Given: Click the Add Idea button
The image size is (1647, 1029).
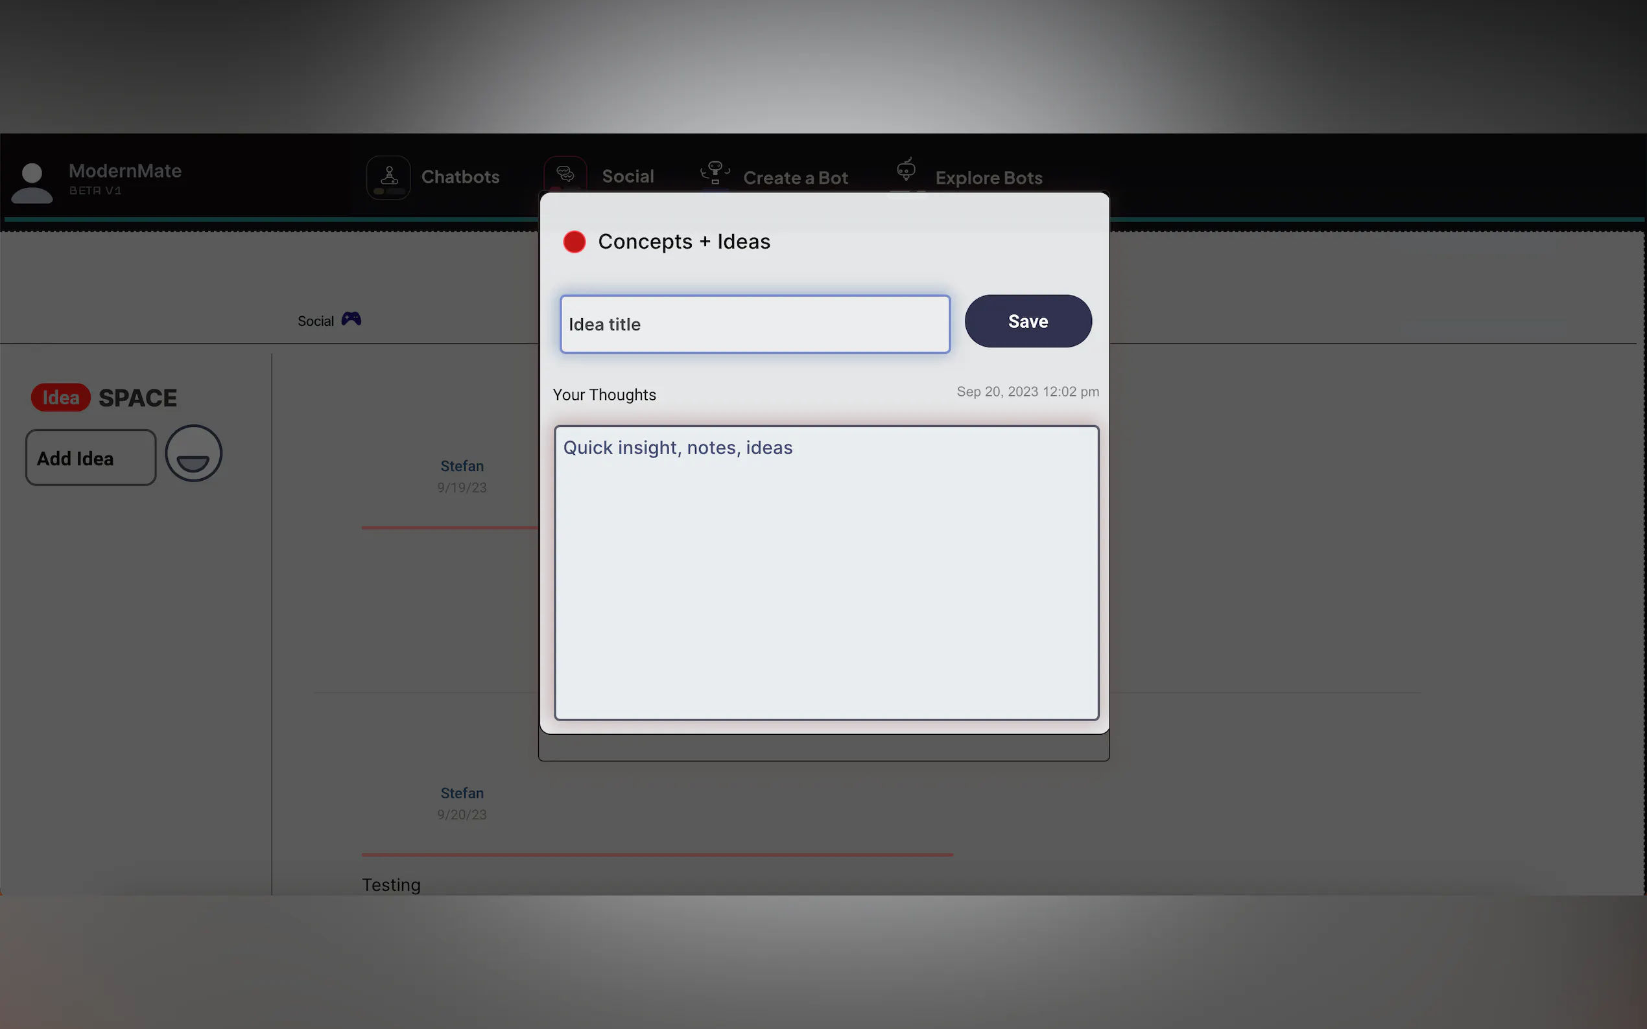Looking at the screenshot, I should pos(91,458).
